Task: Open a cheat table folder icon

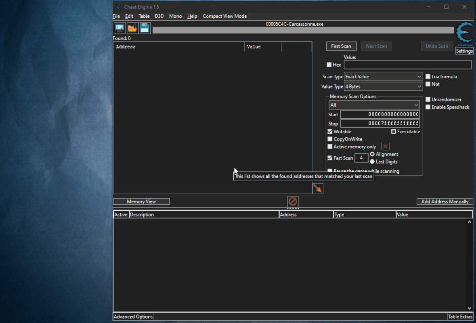Action: click(132, 28)
